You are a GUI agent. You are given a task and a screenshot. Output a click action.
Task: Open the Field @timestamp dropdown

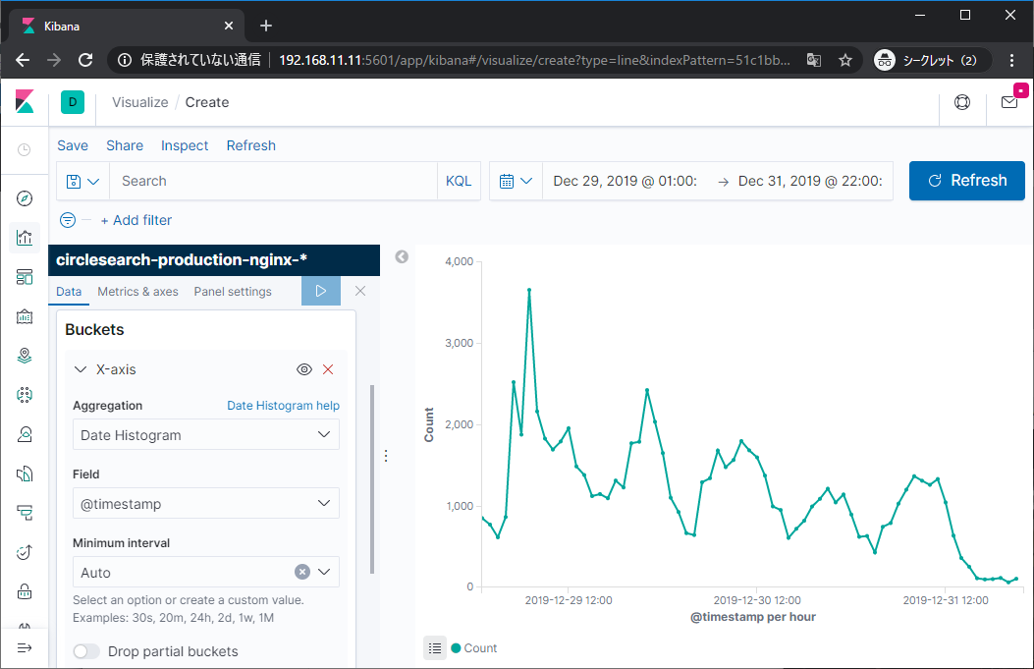tap(206, 504)
